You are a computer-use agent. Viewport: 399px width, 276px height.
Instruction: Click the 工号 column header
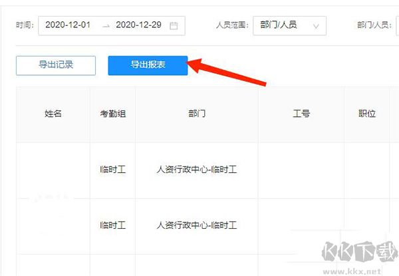pyautogui.click(x=301, y=114)
